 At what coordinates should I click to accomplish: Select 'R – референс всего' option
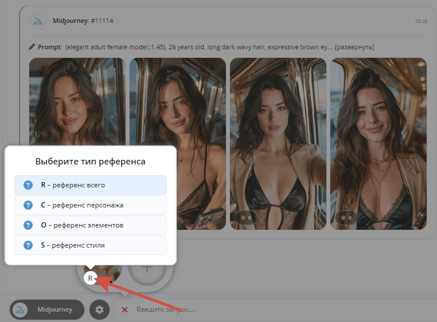(91, 185)
